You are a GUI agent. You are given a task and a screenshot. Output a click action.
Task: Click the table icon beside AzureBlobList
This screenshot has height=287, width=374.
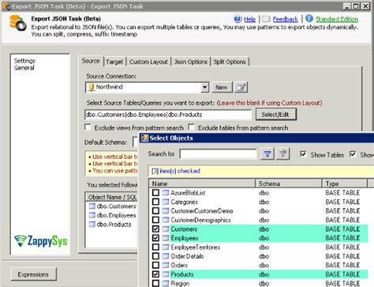pos(166,193)
